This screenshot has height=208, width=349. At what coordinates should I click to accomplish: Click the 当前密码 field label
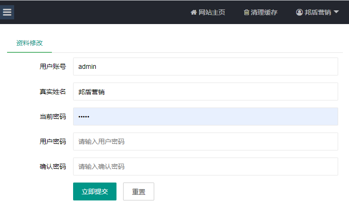[x=53, y=116]
